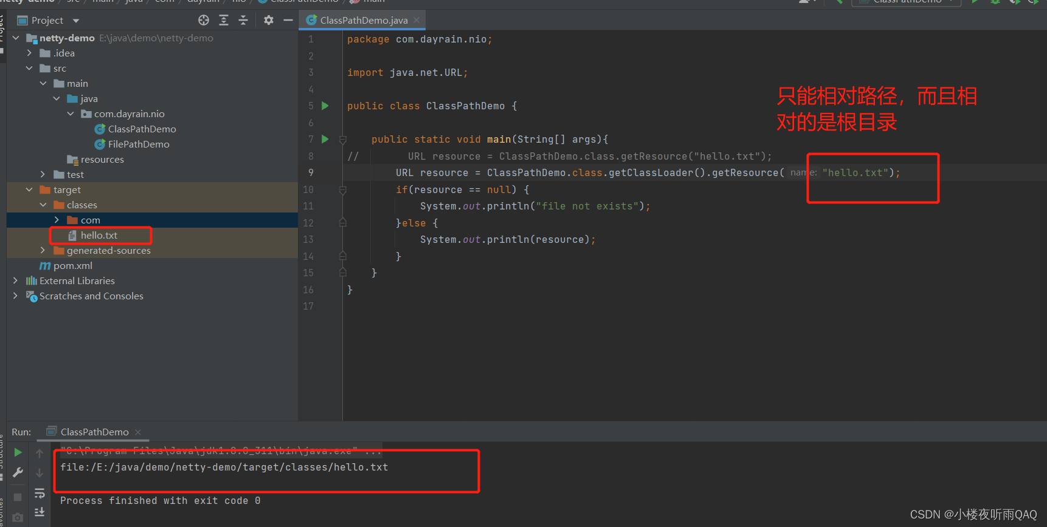Rerun ClassPathDemo with green play button
This screenshot has height=527, width=1047.
click(x=18, y=452)
